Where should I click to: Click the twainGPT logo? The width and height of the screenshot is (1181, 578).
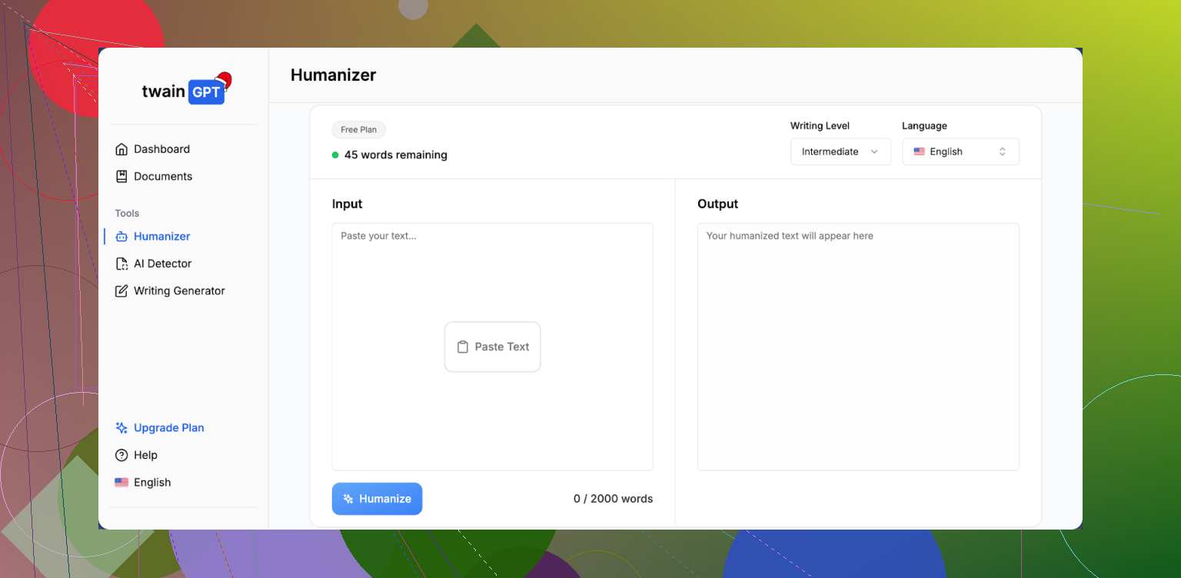point(185,91)
